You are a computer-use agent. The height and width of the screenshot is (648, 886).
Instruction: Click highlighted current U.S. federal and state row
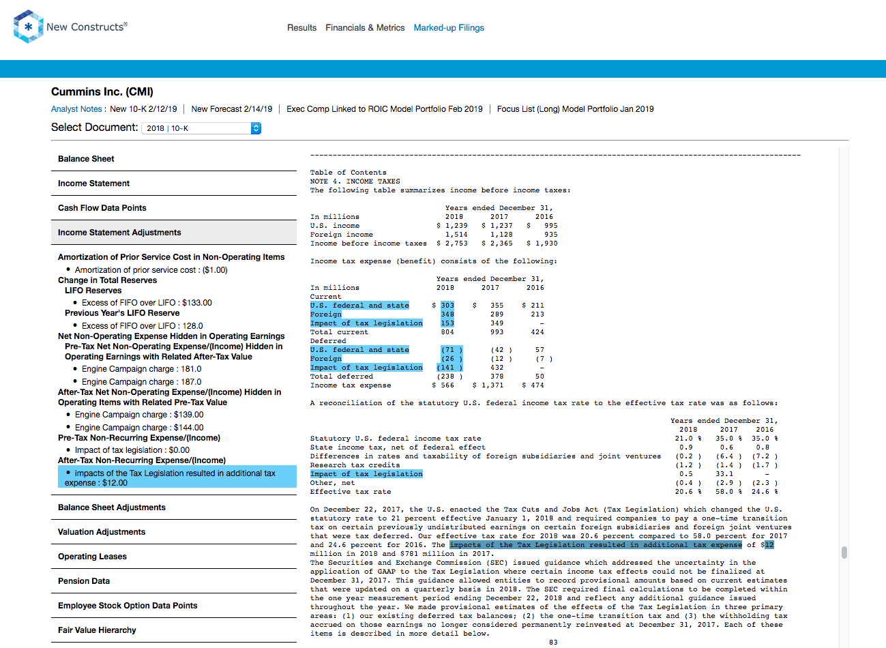[359, 306]
